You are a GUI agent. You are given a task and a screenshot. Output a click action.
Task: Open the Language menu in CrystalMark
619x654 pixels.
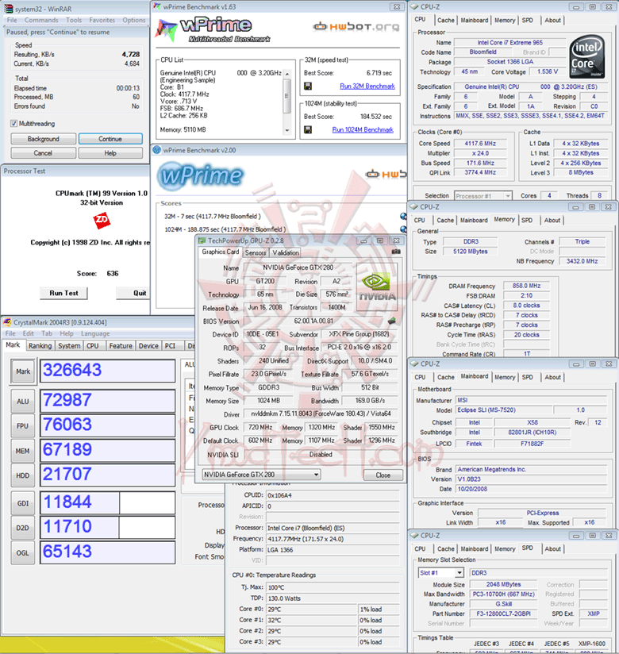tap(95, 333)
